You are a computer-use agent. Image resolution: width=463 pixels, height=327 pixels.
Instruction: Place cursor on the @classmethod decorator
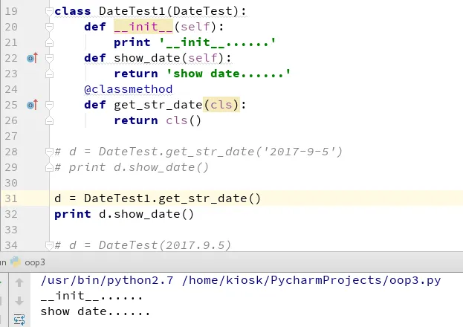(128, 89)
